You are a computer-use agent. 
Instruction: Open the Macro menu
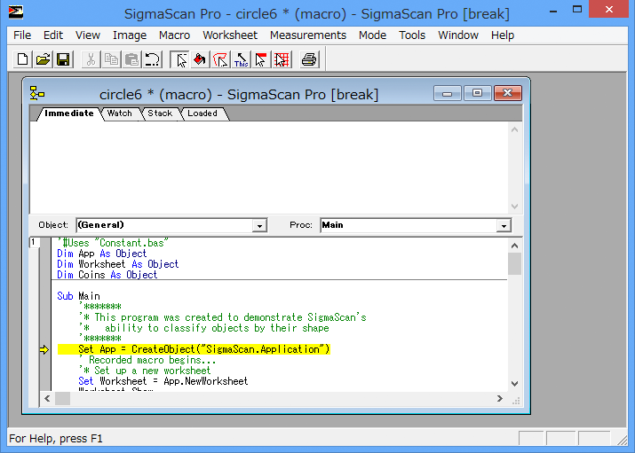[x=174, y=35]
